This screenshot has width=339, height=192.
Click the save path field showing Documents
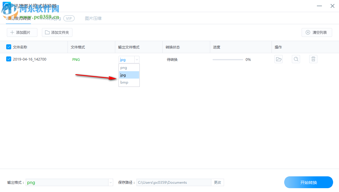[x=174, y=182]
